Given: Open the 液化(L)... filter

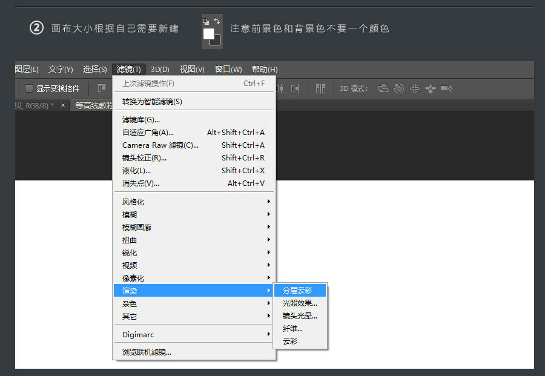Looking at the screenshot, I should coord(194,171).
